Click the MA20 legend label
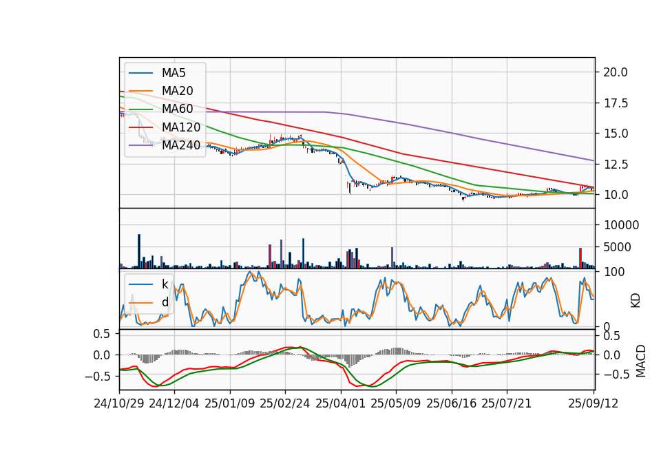Screen dimensions: 661x475 [x=177, y=91]
